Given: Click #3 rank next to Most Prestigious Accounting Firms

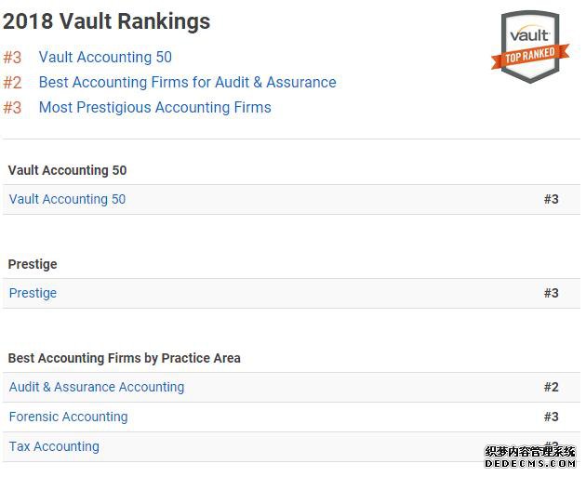Looking at the screenshot, I should pyautogui.click(x=12, y=108).
